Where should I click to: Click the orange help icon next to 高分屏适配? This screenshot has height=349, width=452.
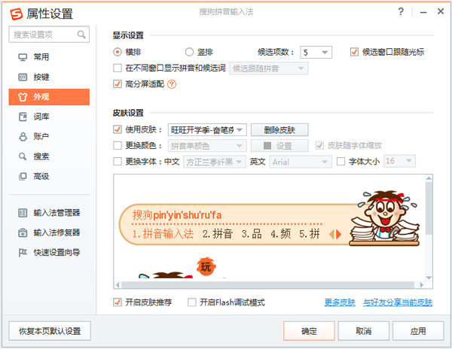click(x=172, y=84)
